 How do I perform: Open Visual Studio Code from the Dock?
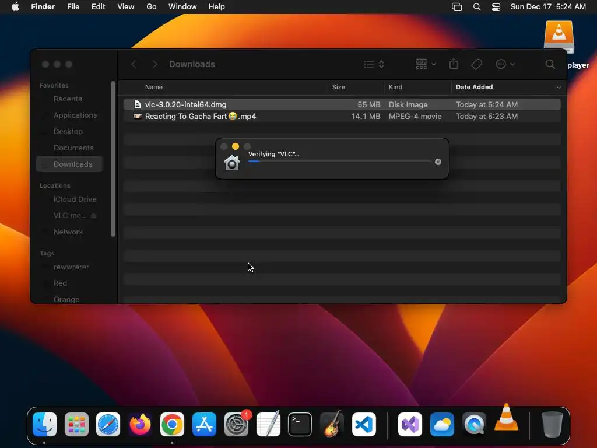coord(364,425)
